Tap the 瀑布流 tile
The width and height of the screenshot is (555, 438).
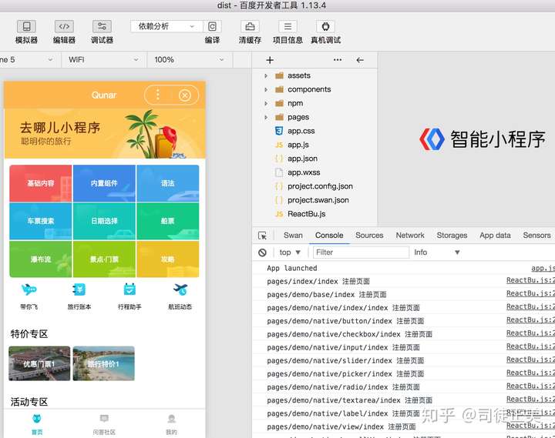coord(41,259)
